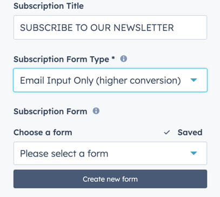This screenshot has height=197, width=220.
Task: Click the Subscription Title label
Action: (49, 6)
